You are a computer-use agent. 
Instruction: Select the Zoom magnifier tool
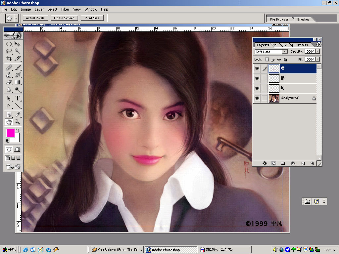coord(18,122)
